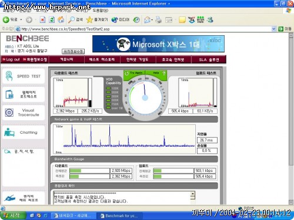294x220 pixels.
Task: Click the 503.1 kbps upload average value
Action: point(205,171)
